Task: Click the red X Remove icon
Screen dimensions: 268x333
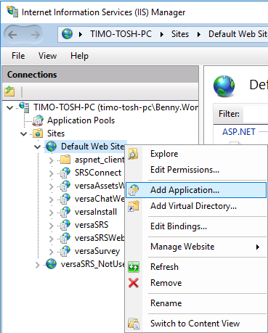Action: point(134,283)
